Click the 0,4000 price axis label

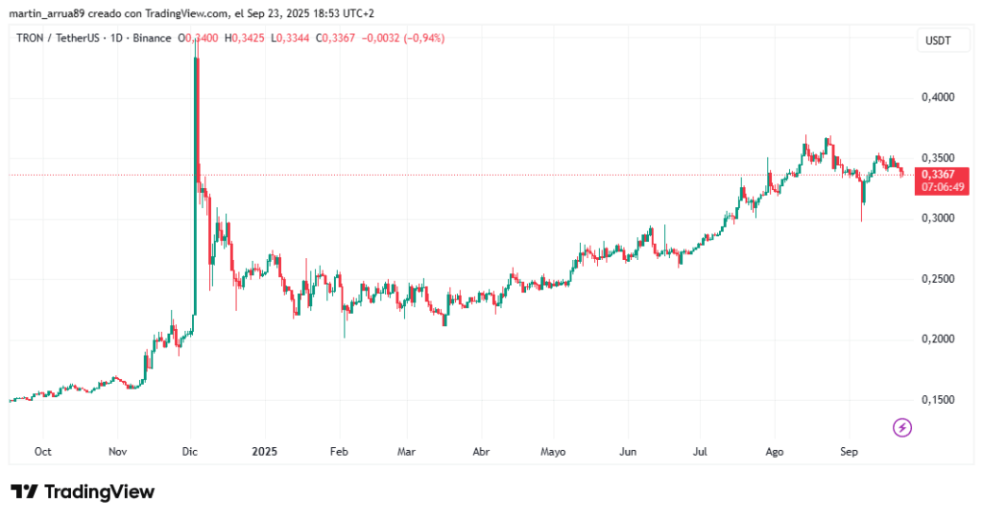[936, 98]
